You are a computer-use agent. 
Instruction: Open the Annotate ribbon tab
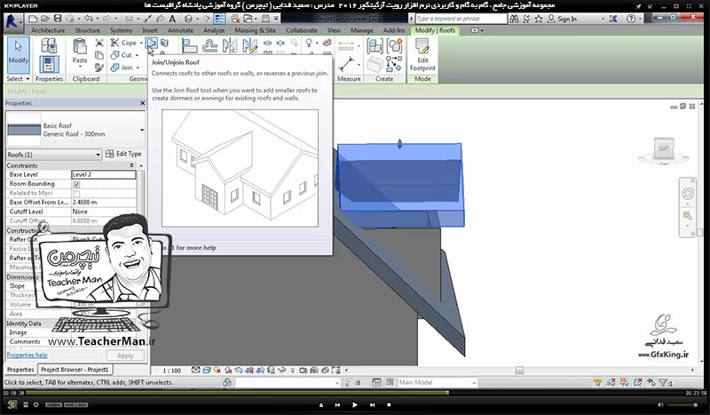pyautogui.click(x=180, y=30)
